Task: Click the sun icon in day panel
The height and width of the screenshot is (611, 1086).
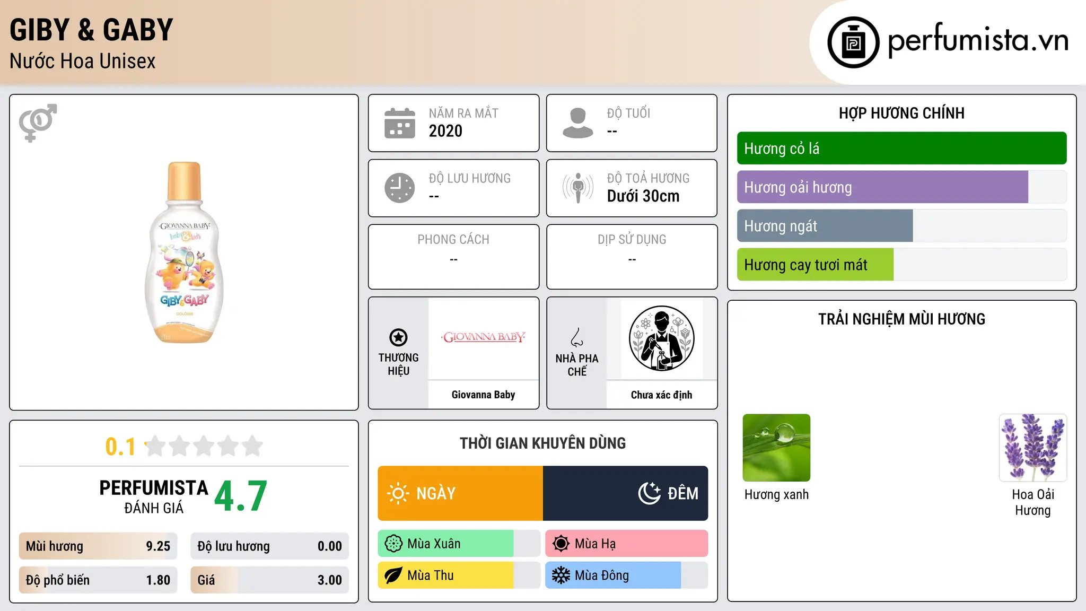Action: coord(398,493)
